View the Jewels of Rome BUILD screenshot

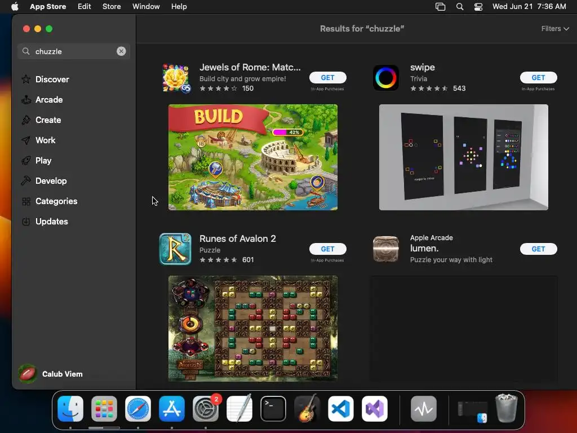coord(253,157)
